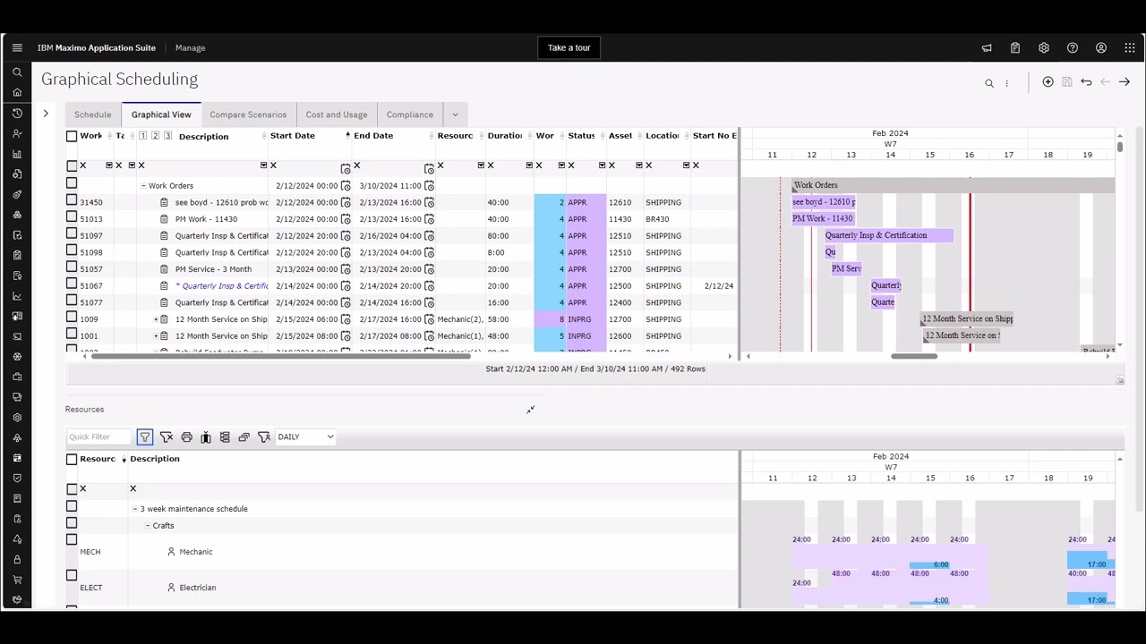Image resolution: width=1146 pixels, height=644 pixels.
Task: Select all work orders header checkbox
Action: 72,136
